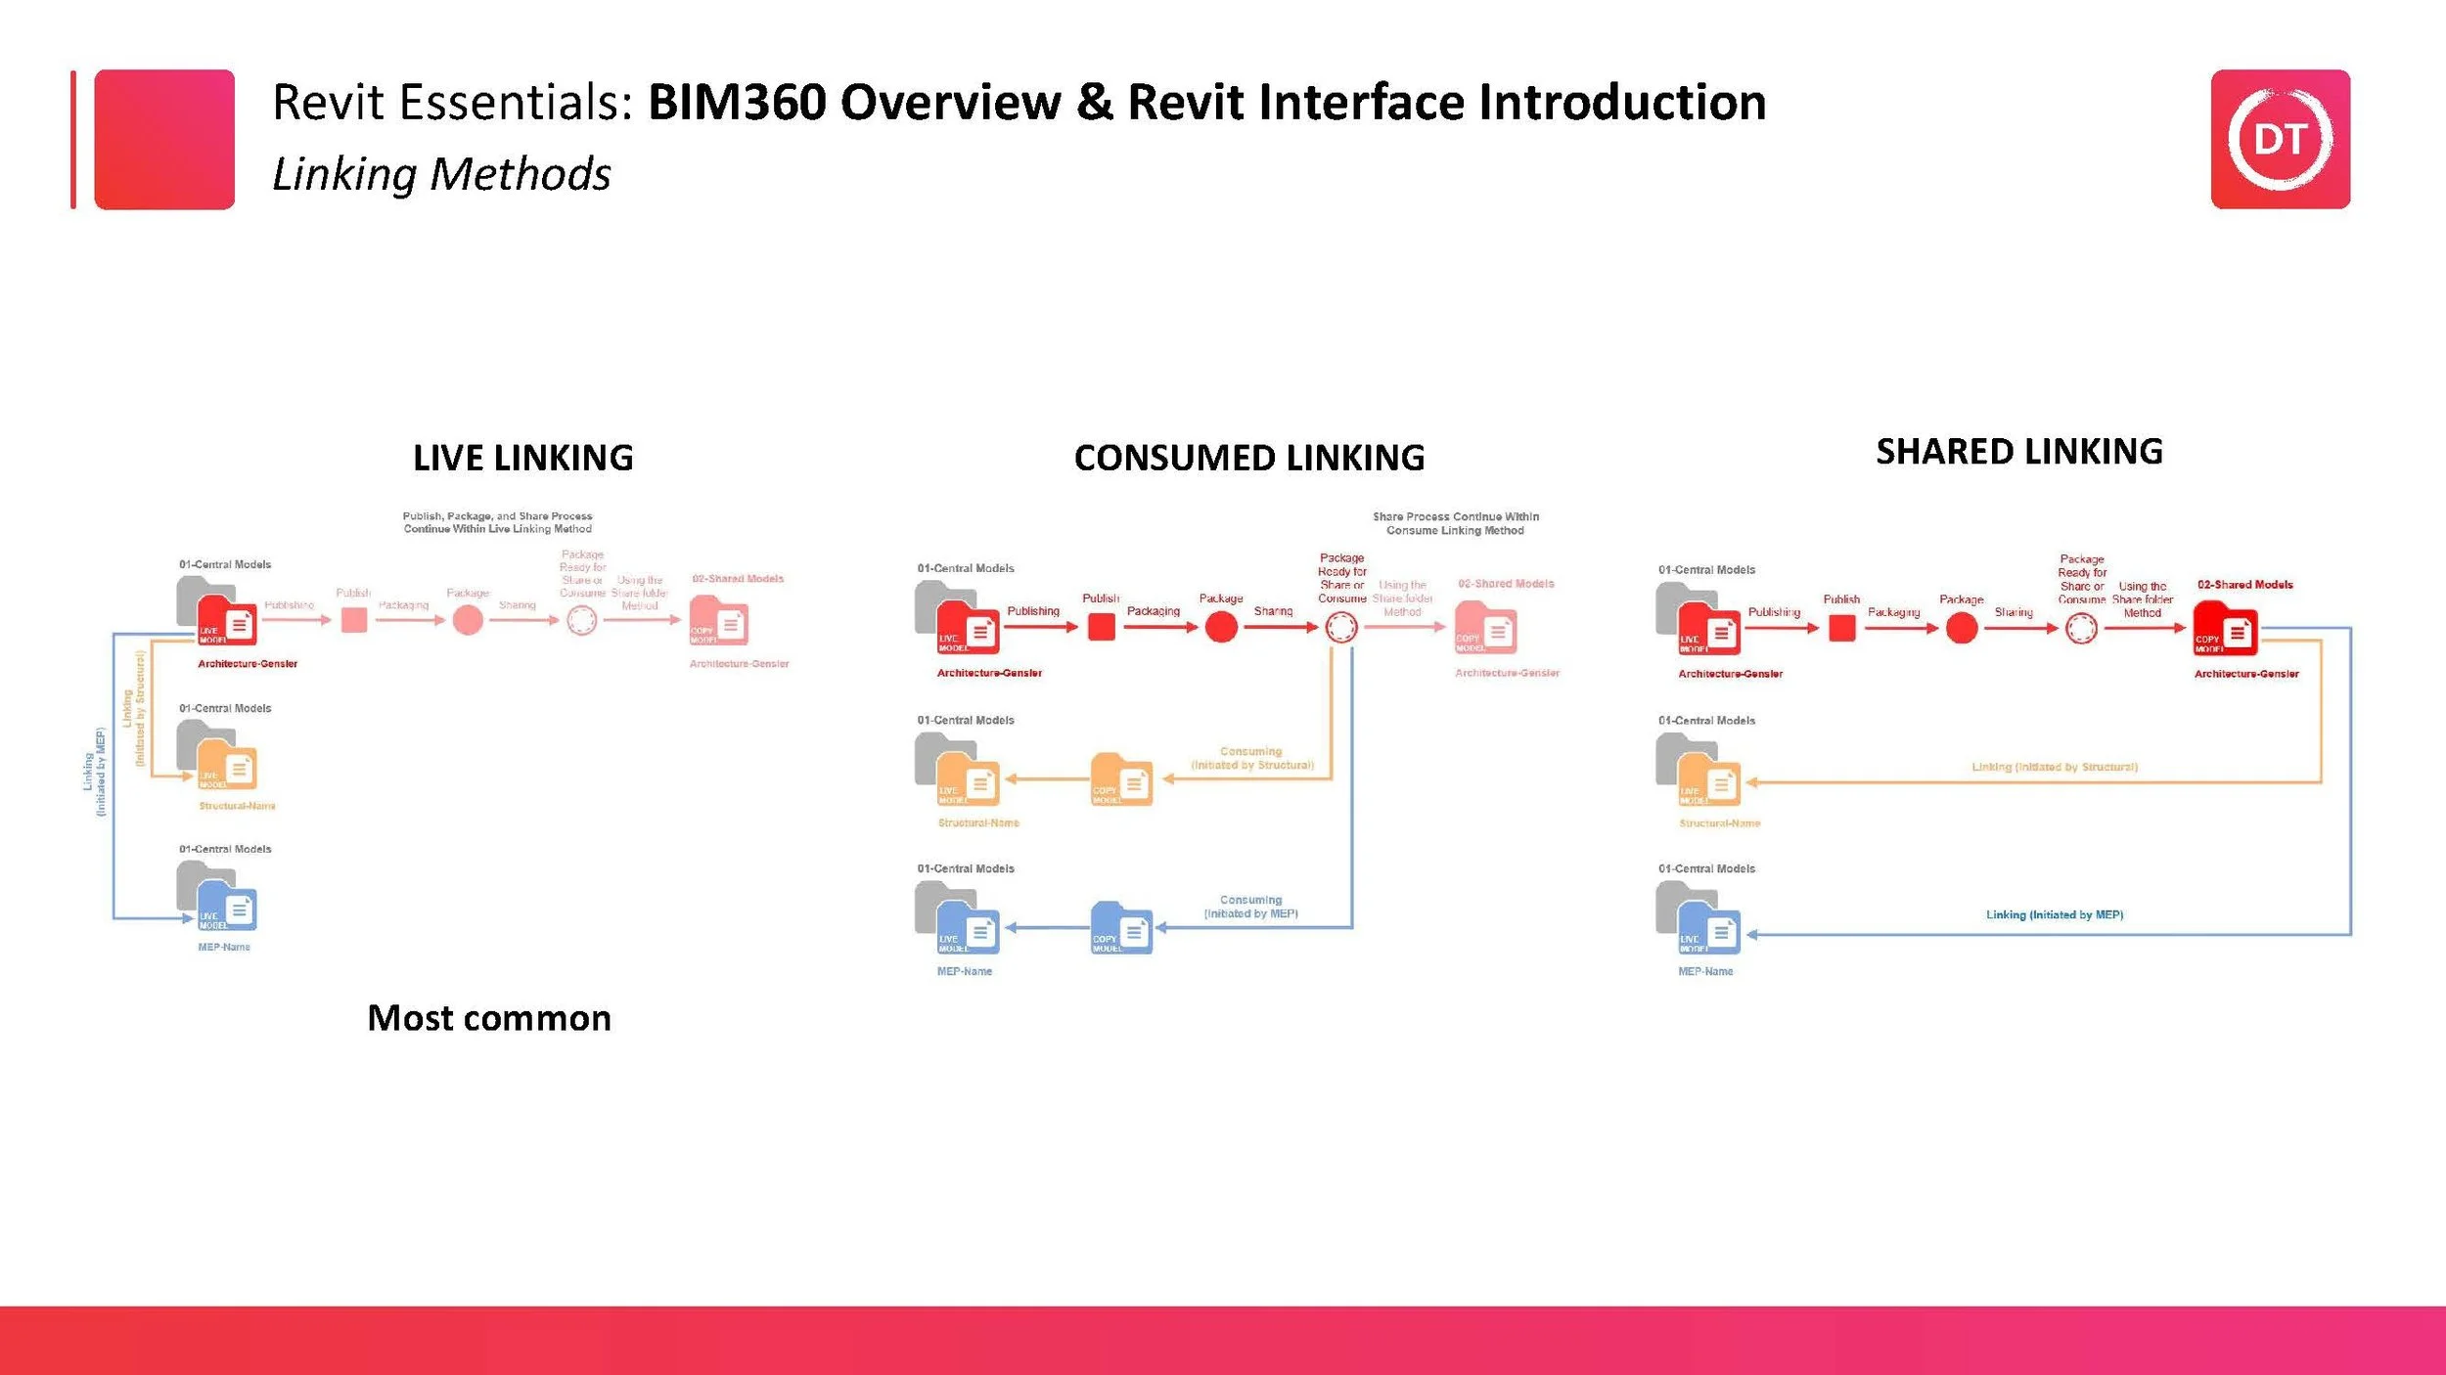
Task: Select the Publish square in the Consumed Linking diagram
Action: tap(1102, 627)
